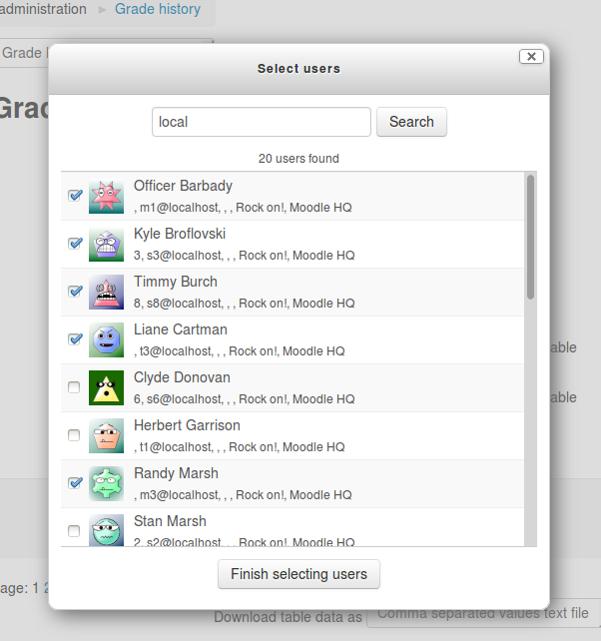Click the '20 users found' text

click(x=299, y=159)
